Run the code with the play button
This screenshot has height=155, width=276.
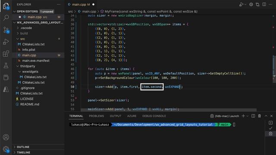241,5
